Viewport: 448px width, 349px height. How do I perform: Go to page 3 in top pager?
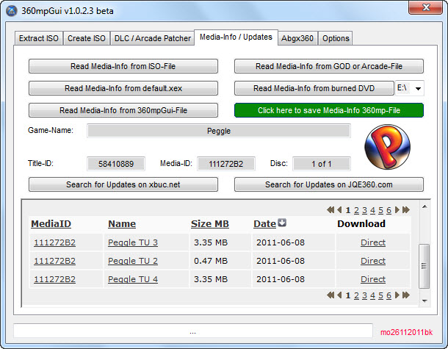pyautogui.click(x=364, y=210)
